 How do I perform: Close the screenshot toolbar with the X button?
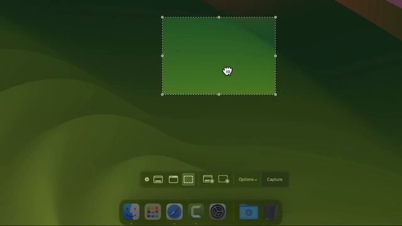click(146, 180)
